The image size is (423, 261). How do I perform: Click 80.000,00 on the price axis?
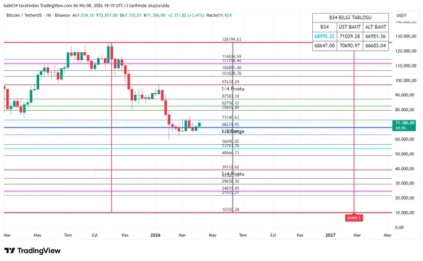coord(405,110)
